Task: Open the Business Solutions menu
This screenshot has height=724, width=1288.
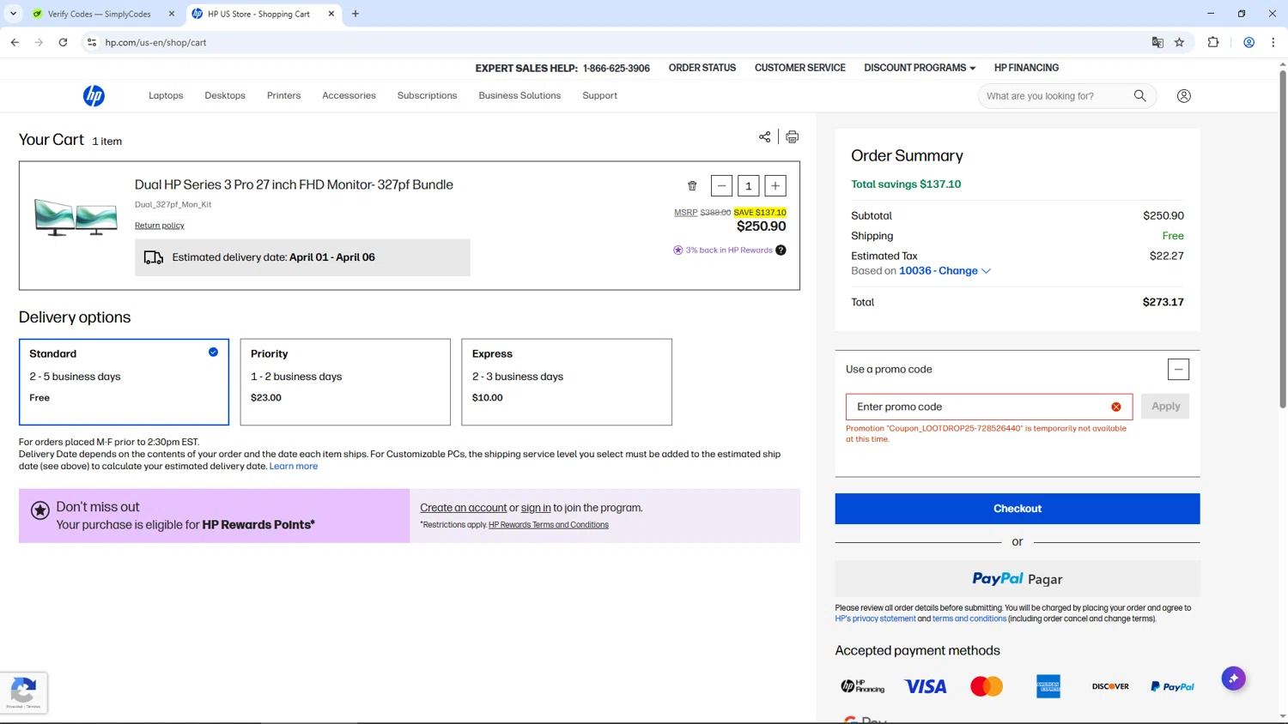Action: click(519, 96)
